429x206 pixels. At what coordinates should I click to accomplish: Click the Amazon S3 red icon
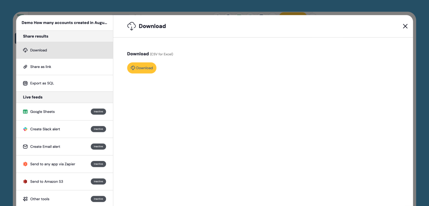(x=25, y=182)
